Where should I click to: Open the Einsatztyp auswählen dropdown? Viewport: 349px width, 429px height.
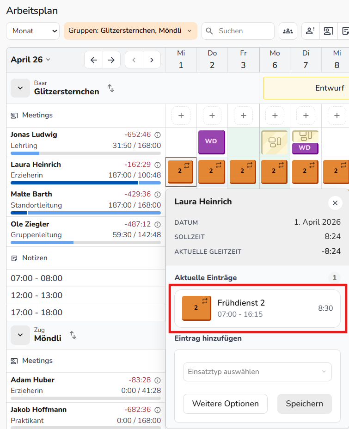(257, 372)
